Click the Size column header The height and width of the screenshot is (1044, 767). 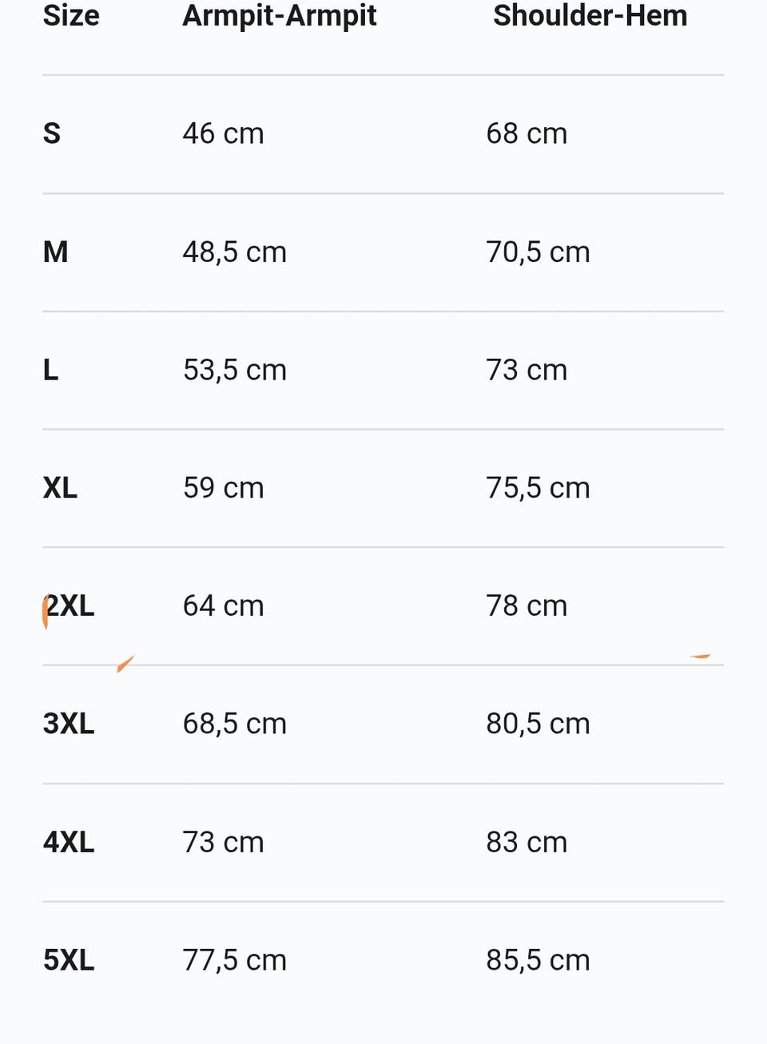tap(71, 16)
